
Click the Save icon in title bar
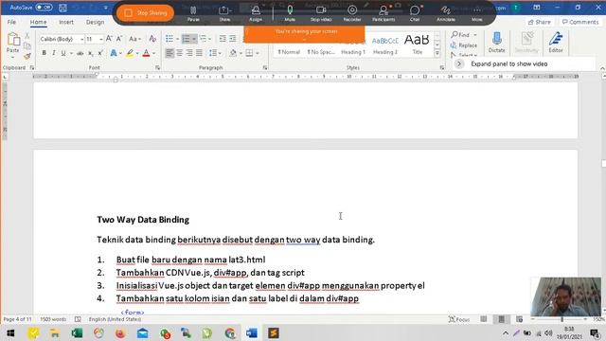[x=63, y=8]
